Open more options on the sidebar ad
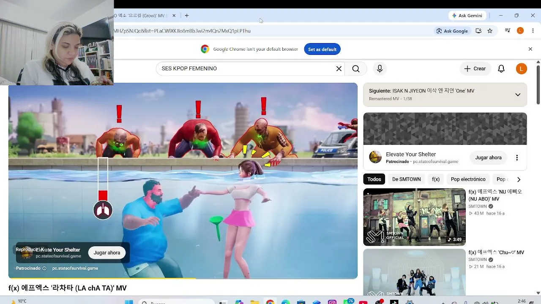The width and height of the screenshot is (541, 304). (x=517, y=157)
